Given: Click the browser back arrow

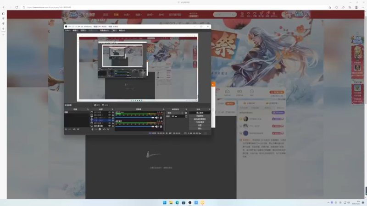Looking at the screenshot, I should 4,7.
